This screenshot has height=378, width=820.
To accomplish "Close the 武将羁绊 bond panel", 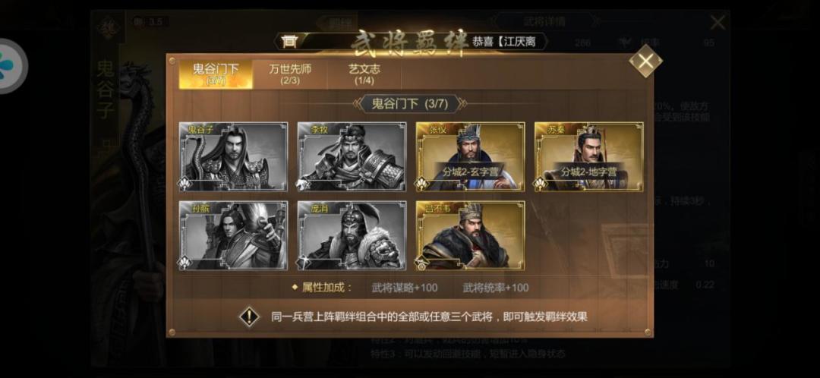I will click(x=645, y=61).
